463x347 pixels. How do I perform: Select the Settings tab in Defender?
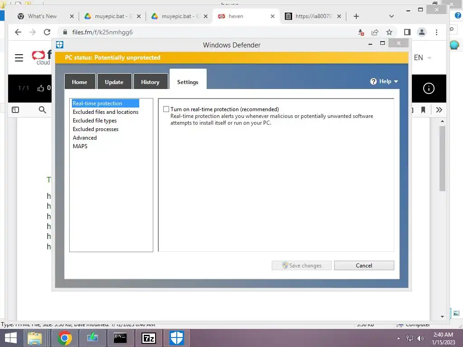click(188, 80)
